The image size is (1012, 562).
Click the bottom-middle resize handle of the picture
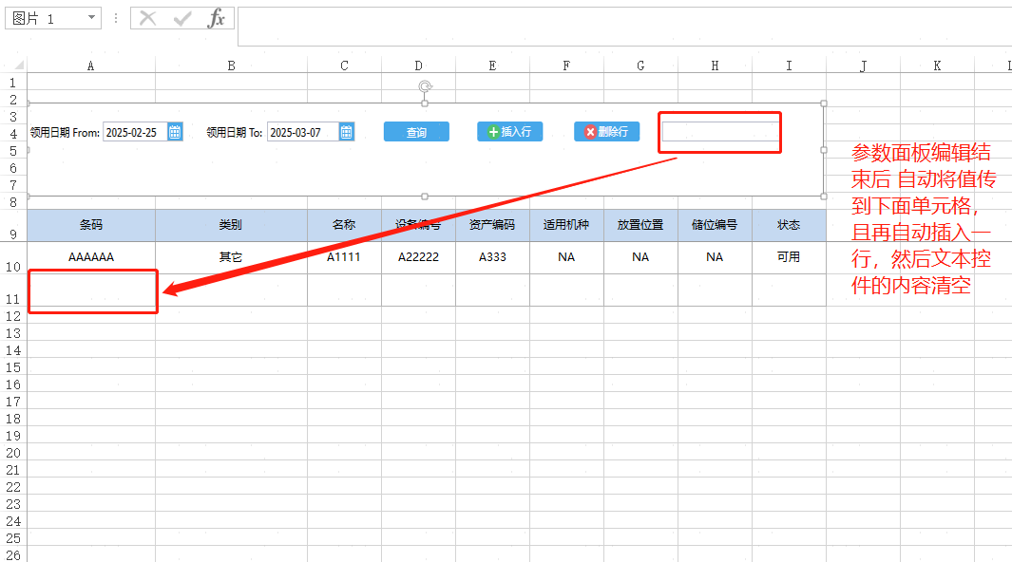425,197
